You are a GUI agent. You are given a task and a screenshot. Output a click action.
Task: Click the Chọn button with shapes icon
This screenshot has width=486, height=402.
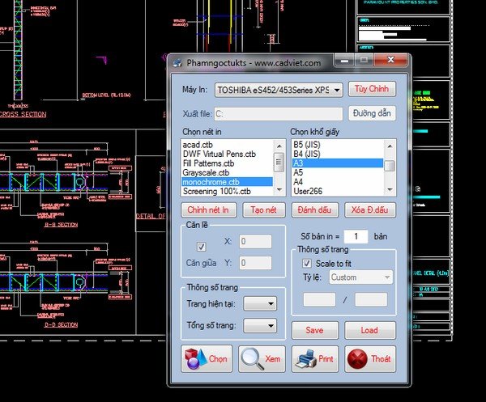(207, 358)
